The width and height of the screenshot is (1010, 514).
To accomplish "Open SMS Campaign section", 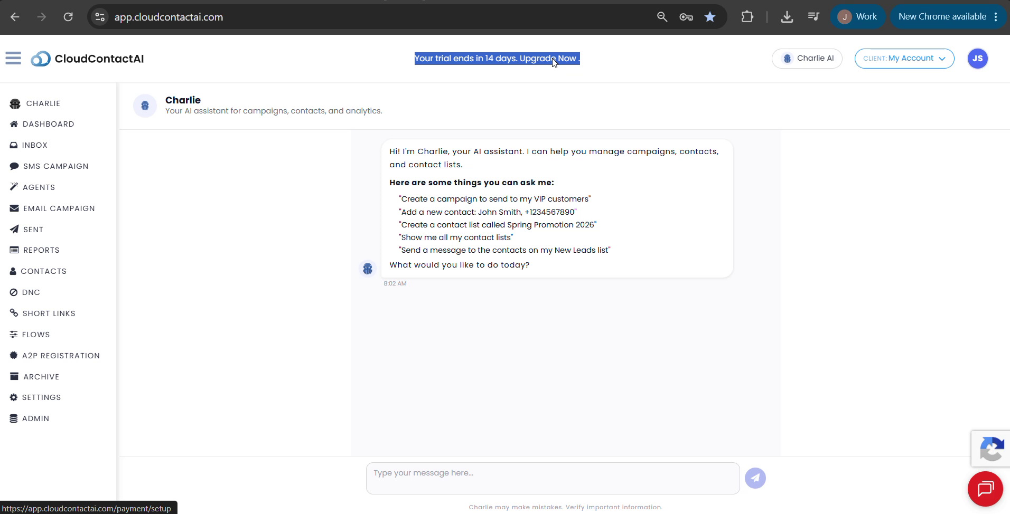I will click(x=49, y=166).
